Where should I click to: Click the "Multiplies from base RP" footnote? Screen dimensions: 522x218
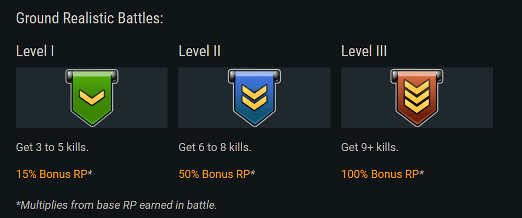click(116, 204)
